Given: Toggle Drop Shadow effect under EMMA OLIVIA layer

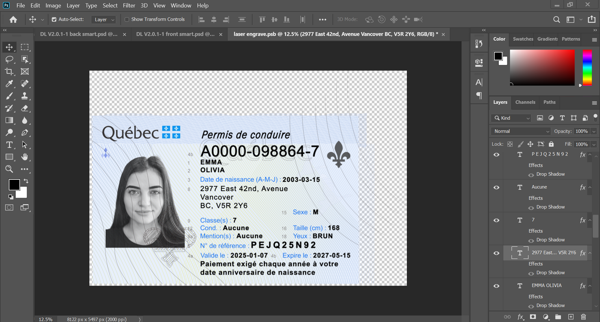Looking at the screenshot, I should click(531, 307).
